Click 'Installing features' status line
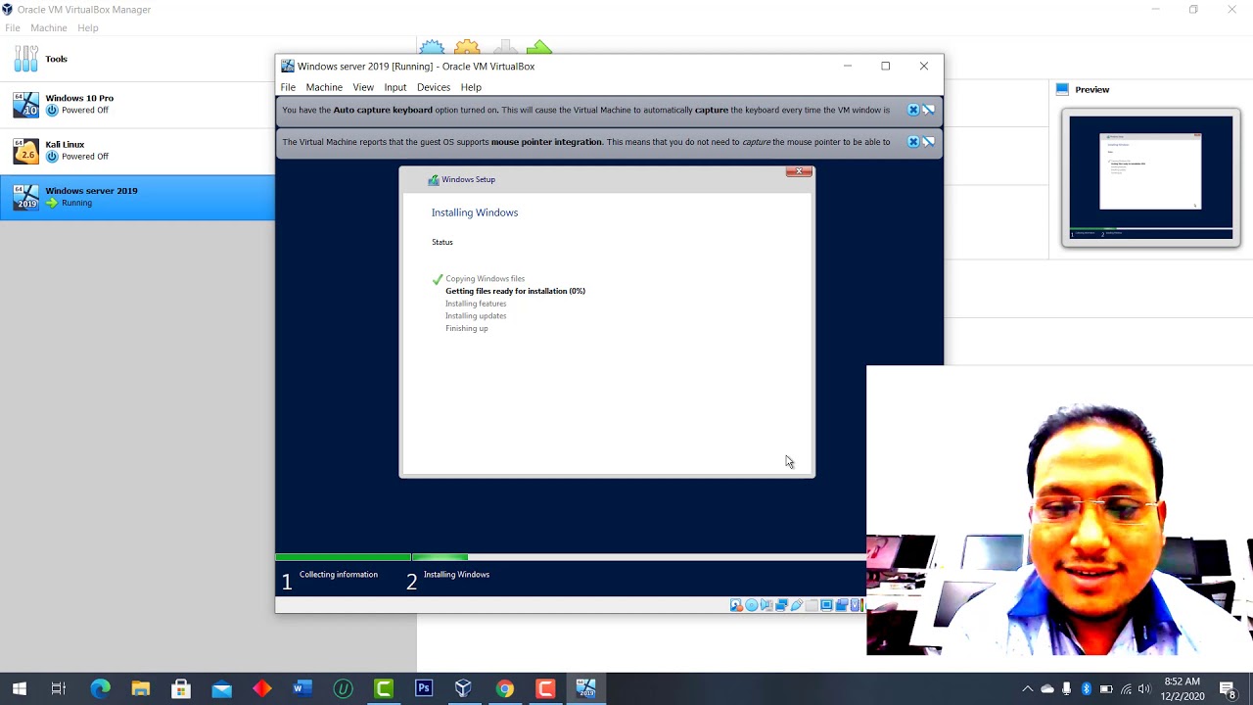 point(476,304)
